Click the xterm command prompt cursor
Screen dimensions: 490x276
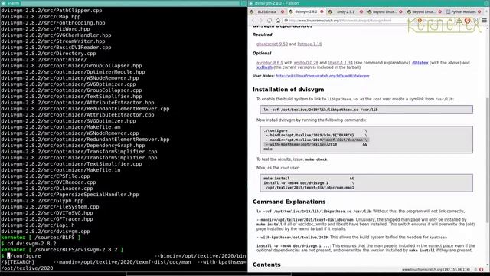click(x=8, y=256)
